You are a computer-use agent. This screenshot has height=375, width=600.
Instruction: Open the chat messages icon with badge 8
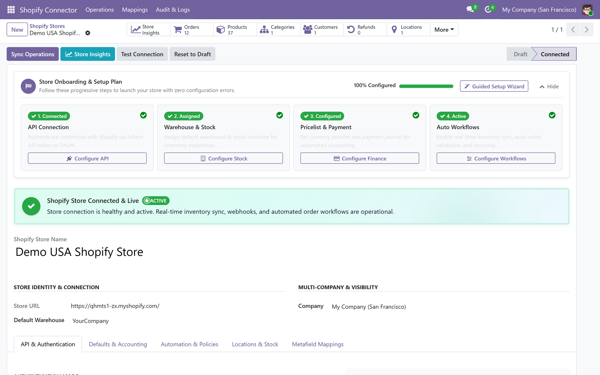[x=471, y=9]
